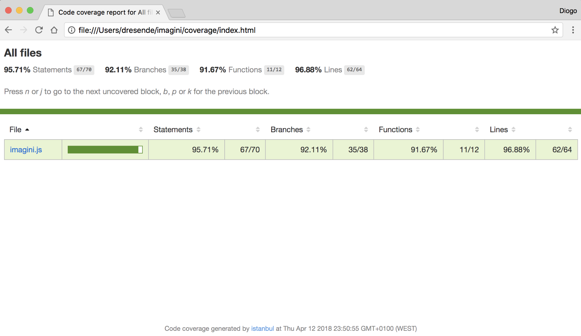Screen dimensions: 581x336
Task: Sort by Branches column header
Action: [287, 130]
